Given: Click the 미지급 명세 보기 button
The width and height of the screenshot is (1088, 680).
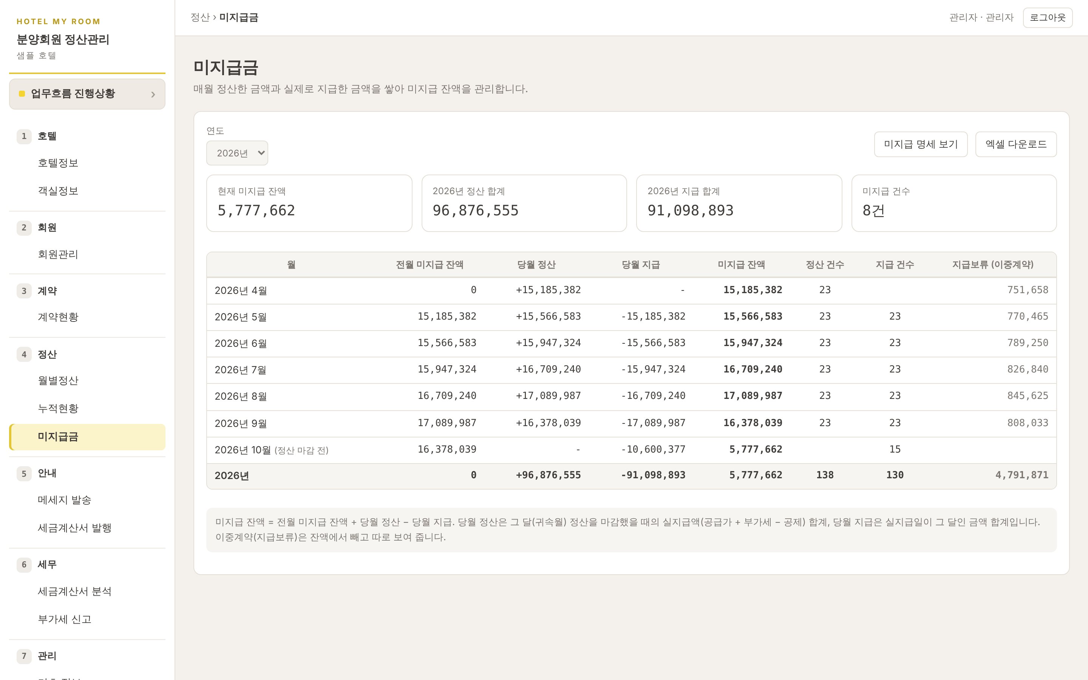Looking at the screenshot, I should click(920, 144).
